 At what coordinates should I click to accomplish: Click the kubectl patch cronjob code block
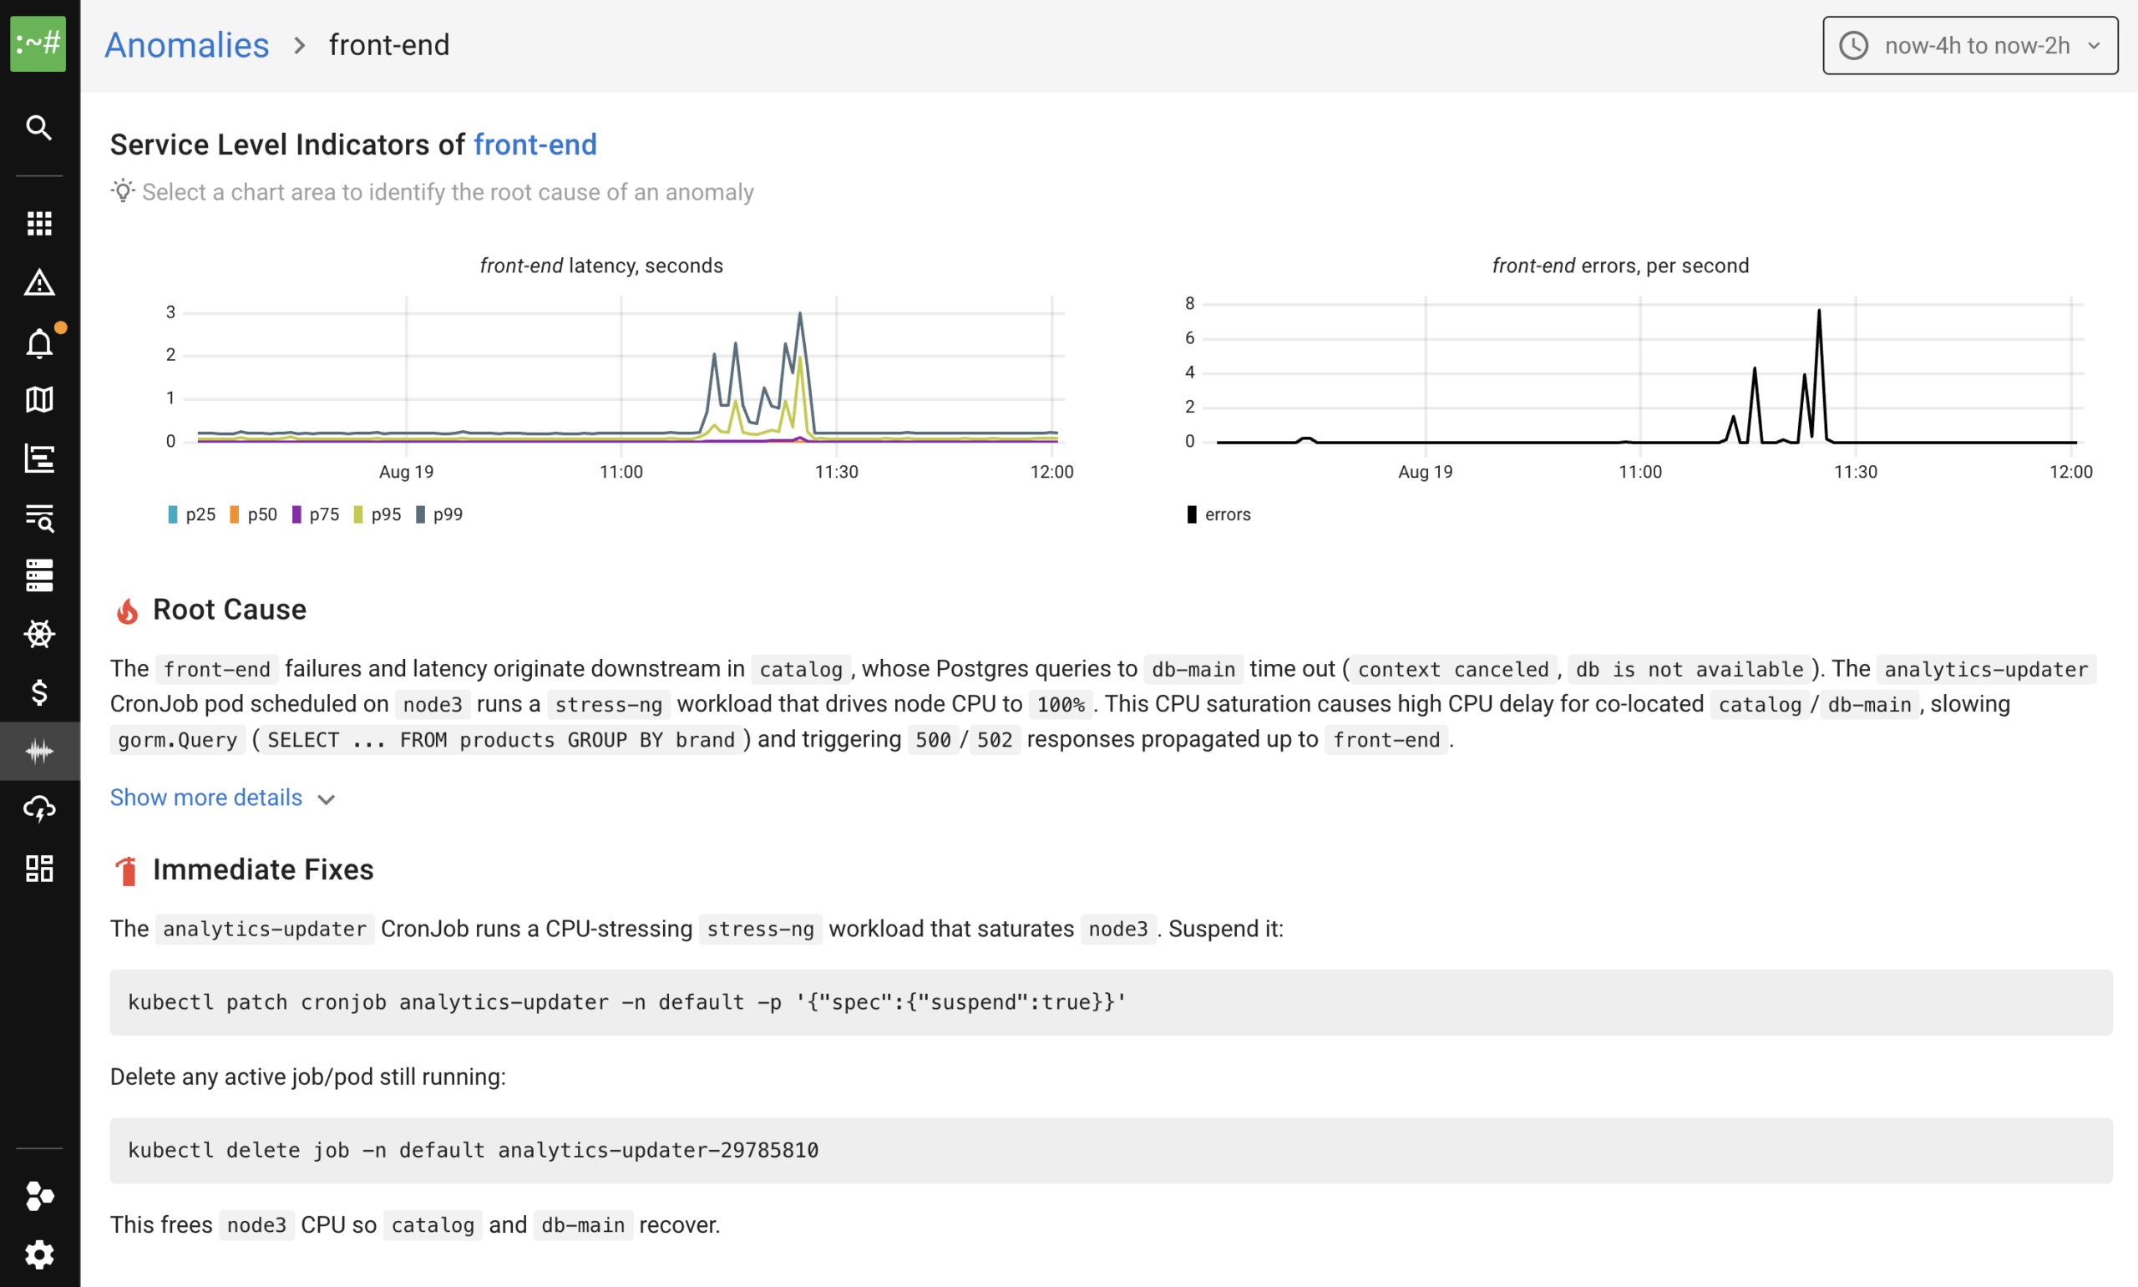1111,1001
